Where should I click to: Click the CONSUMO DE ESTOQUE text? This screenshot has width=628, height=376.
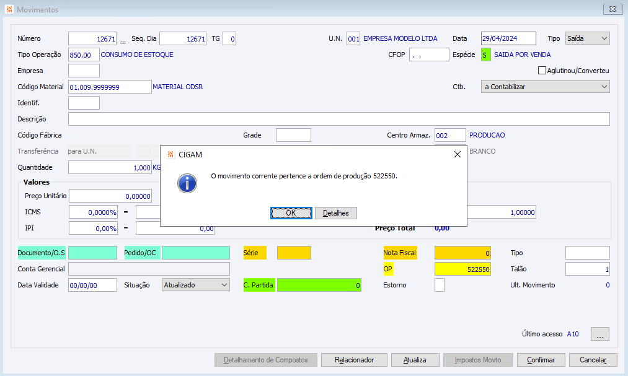click(x=137, y=55)
